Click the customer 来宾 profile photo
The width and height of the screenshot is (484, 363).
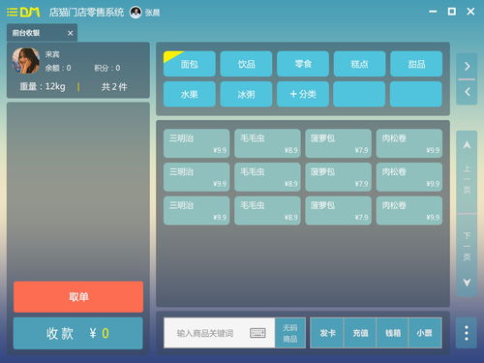click(25, 61)
